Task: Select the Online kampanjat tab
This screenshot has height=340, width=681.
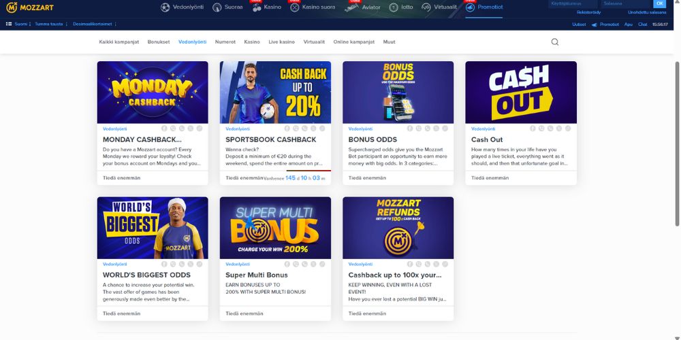Action: click(x=354, y=42)
